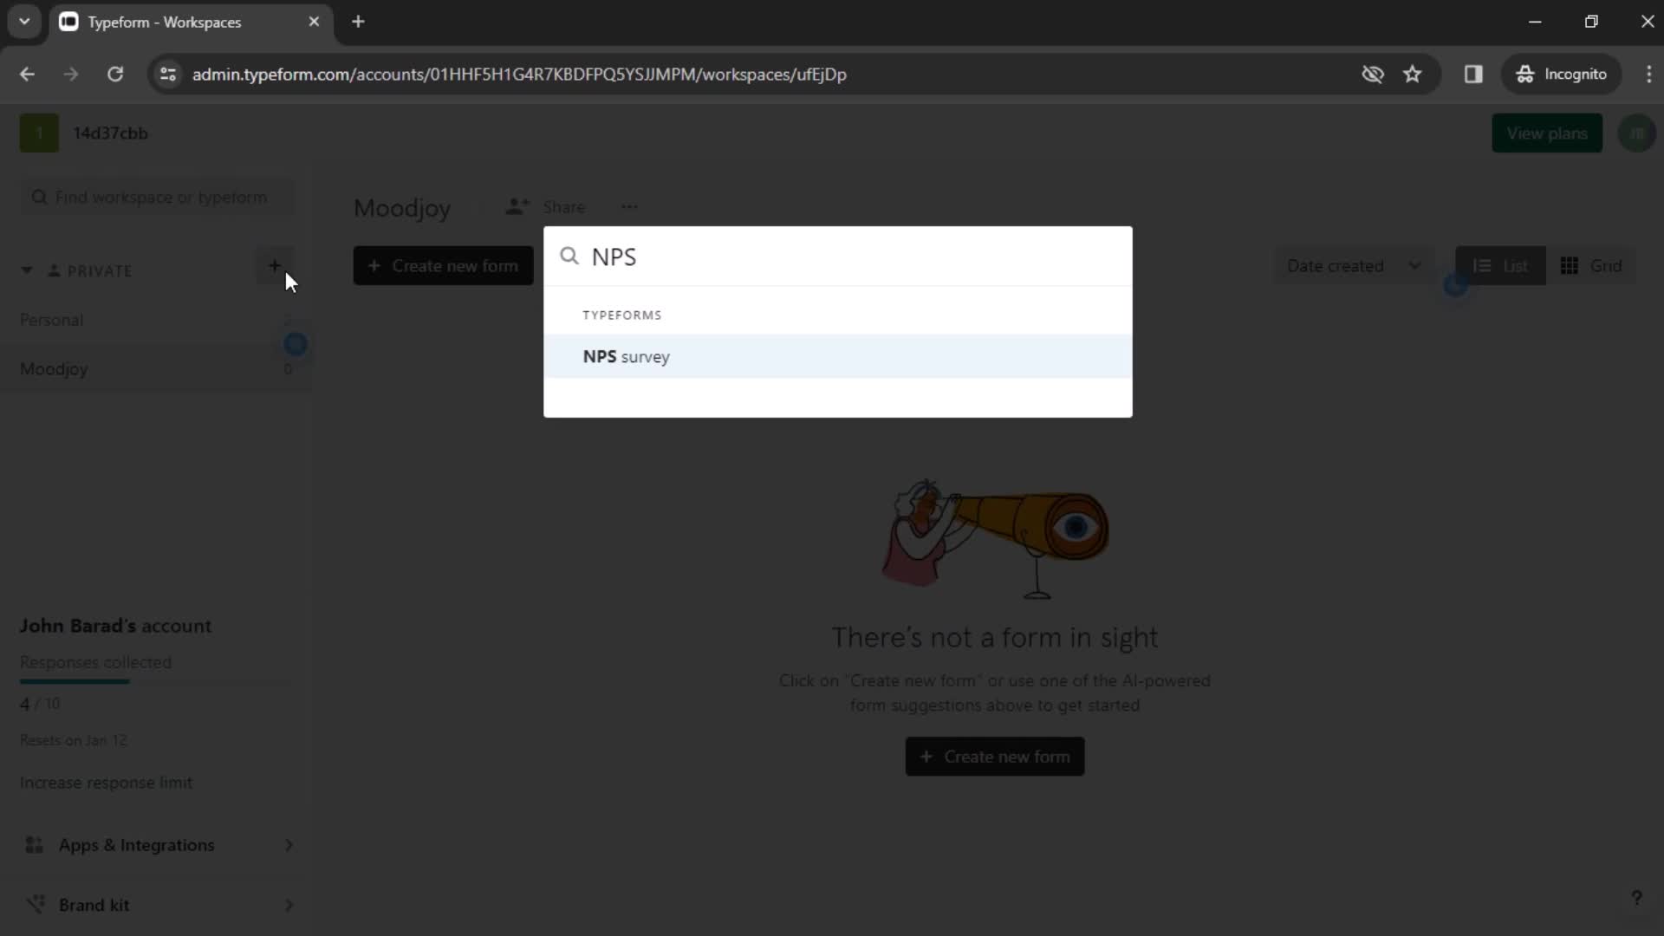
Task: Click the workspace options ellipsis icon
Action: 630,207
